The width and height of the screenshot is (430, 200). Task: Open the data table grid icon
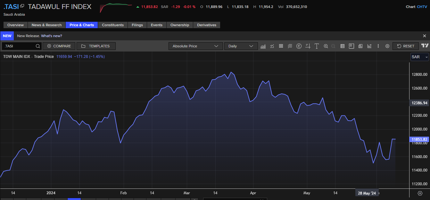pos(342,46)
